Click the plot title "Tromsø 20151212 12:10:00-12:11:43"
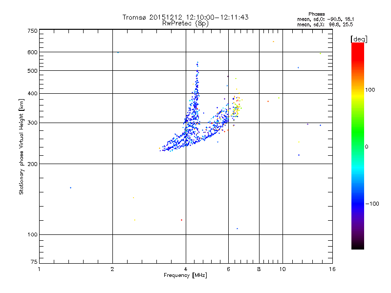391x293 pixels. [x=185, y=17]
